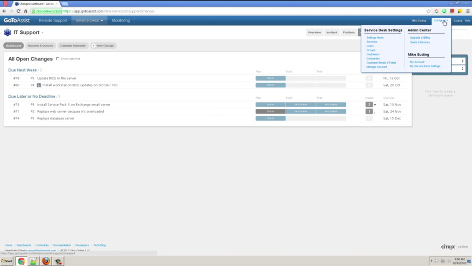This screenshot has height=266, width=472.
Task: Switch to the Incident tab
Action: pos(332,32)
